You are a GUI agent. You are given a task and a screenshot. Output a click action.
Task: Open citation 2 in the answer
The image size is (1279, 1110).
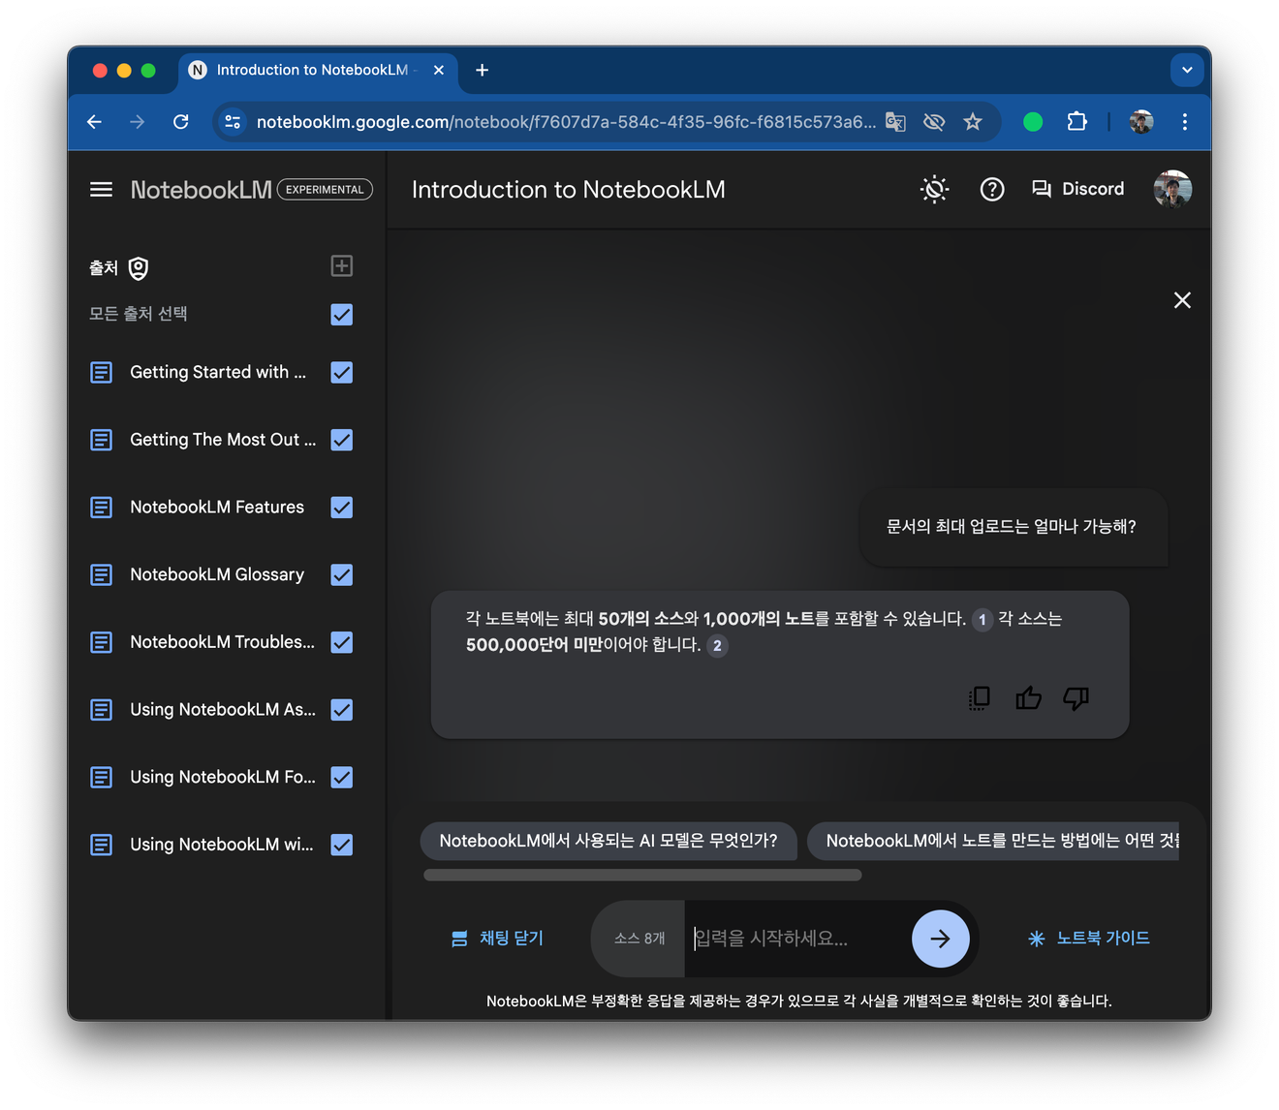click(717, 646)
